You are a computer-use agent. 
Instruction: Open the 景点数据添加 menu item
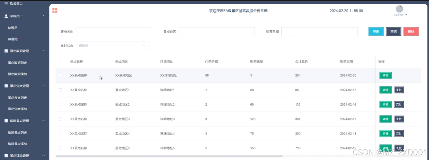click(x=17, y=74)
